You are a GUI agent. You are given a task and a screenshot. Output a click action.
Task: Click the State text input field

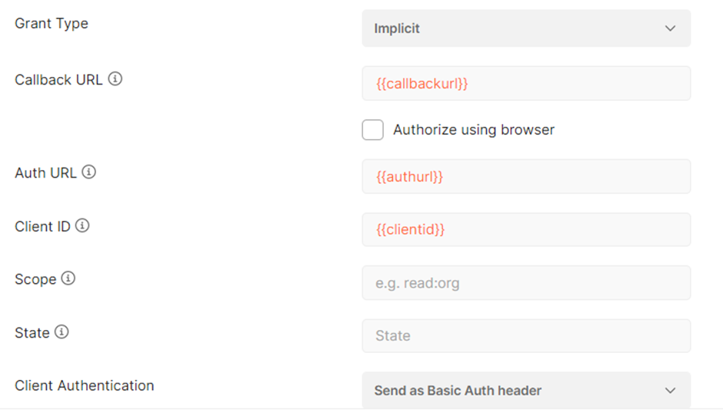click(x=526, y=335)
